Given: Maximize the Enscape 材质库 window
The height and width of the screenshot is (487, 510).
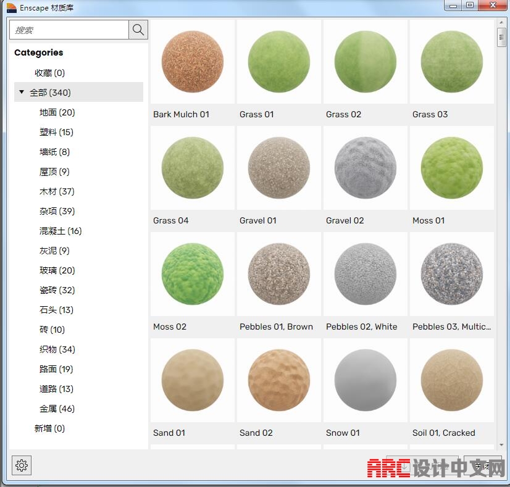Looking at the screenshot, I should (470, 6).
